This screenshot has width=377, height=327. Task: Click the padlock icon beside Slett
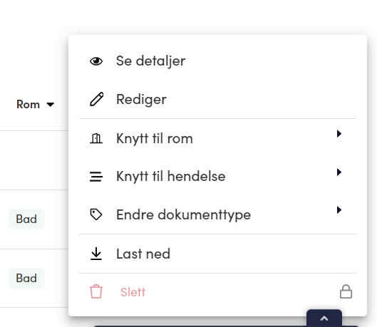click(x=346, y=291)
